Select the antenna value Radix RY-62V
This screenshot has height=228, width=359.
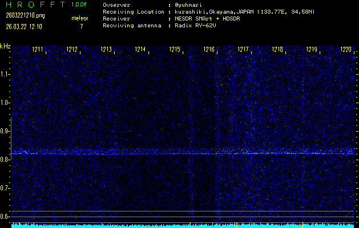195,26
